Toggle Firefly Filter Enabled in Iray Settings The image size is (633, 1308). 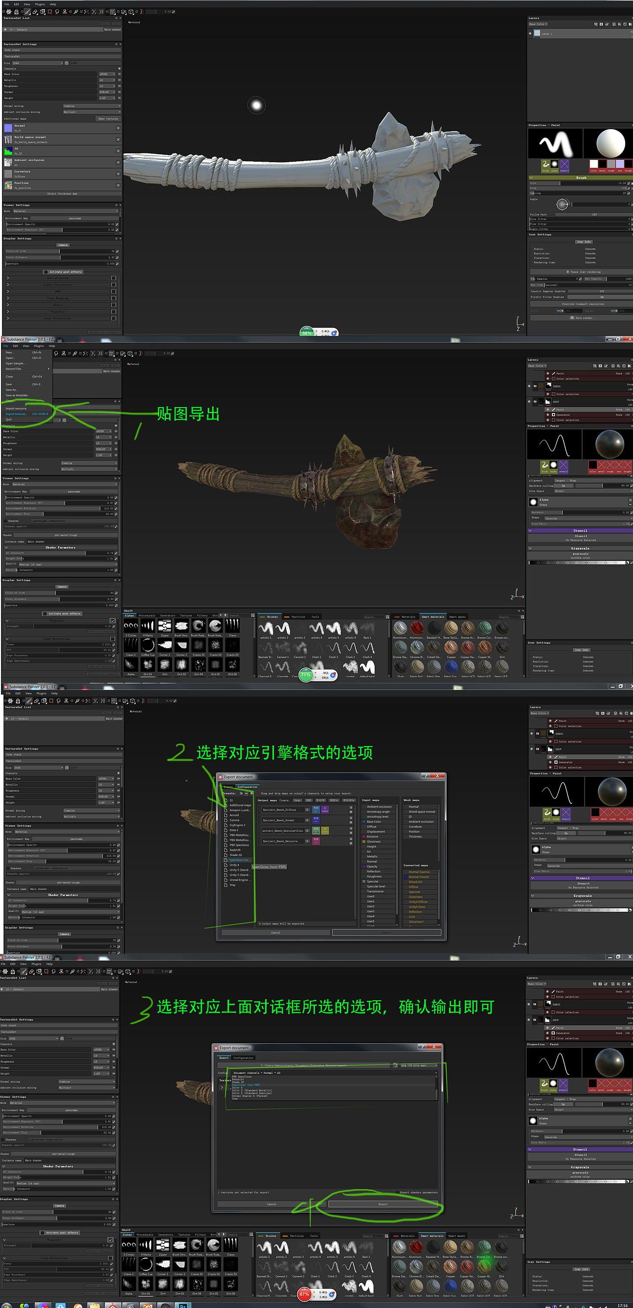coord(599,297)
